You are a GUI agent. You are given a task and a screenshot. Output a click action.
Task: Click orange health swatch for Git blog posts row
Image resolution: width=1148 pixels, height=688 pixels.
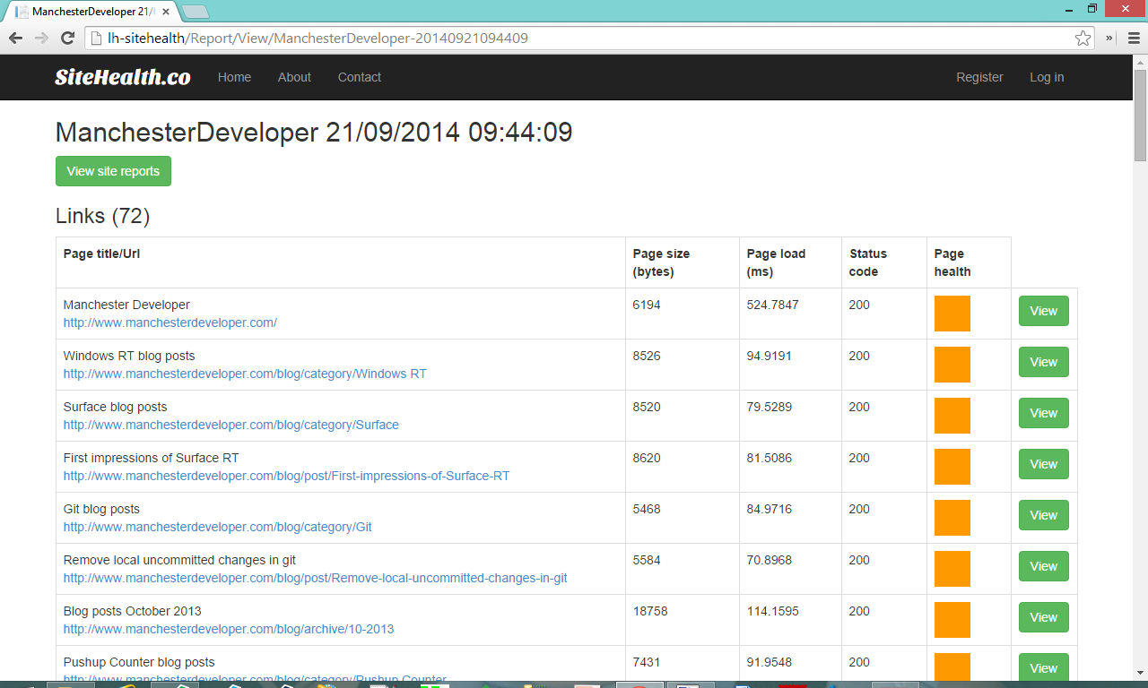(952, 518)
